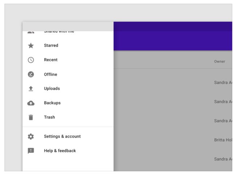Click the Offline checkmark icon
The width and height of the screenshot is (236, 175).
[31, 74]
